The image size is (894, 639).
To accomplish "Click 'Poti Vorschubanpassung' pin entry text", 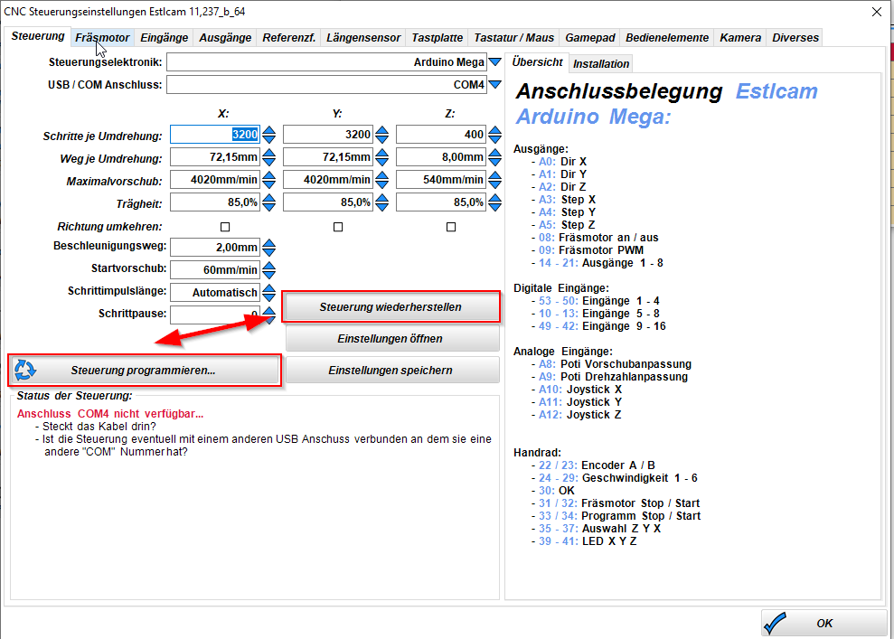I will tap(626, 364).
